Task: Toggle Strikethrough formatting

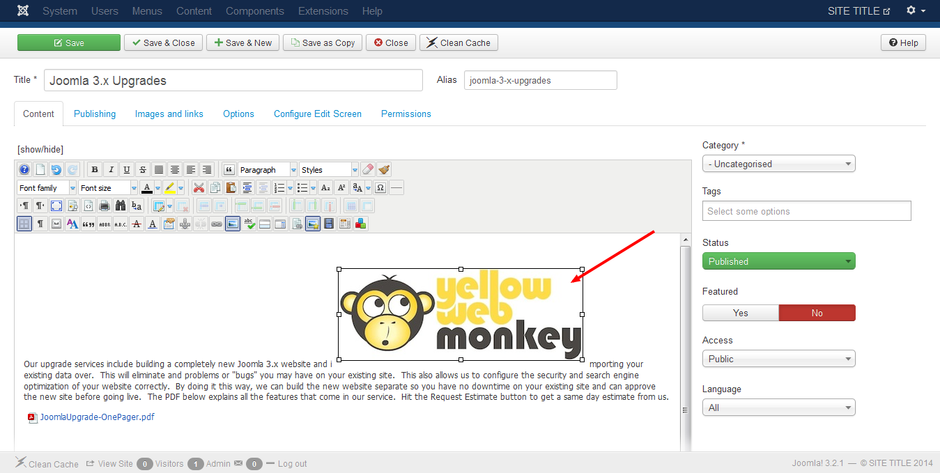Action: pos(143,169)
